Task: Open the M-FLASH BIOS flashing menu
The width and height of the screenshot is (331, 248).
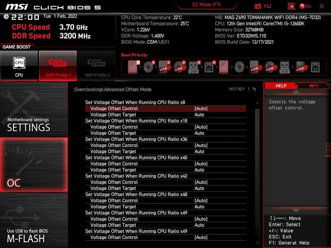Action: pyautogui.click(x=34, y=220)
